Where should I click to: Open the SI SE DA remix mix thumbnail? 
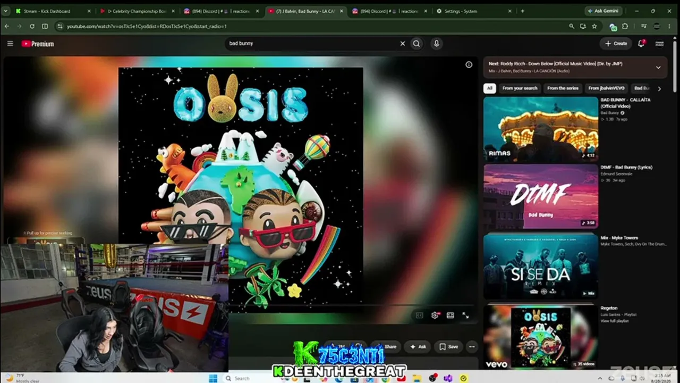(541, 267)
